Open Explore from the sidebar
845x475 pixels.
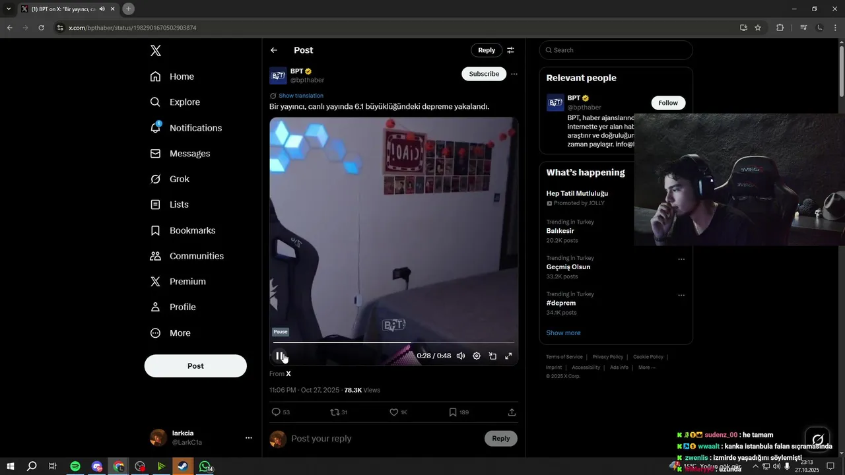175,102
